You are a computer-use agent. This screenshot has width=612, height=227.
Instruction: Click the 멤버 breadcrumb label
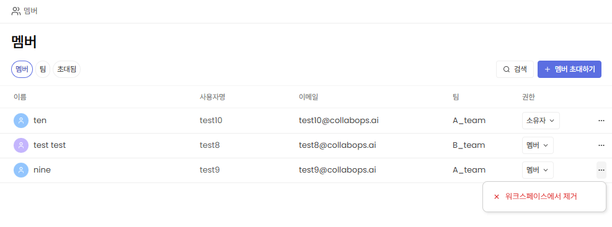tap(30, 11)
